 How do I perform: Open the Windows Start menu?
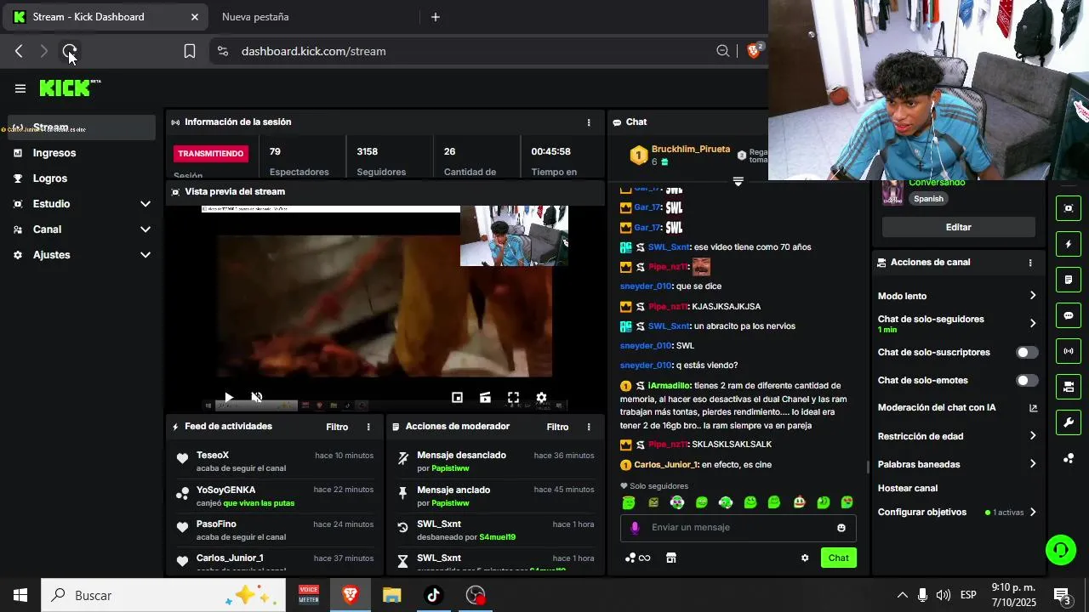point(20,595)
